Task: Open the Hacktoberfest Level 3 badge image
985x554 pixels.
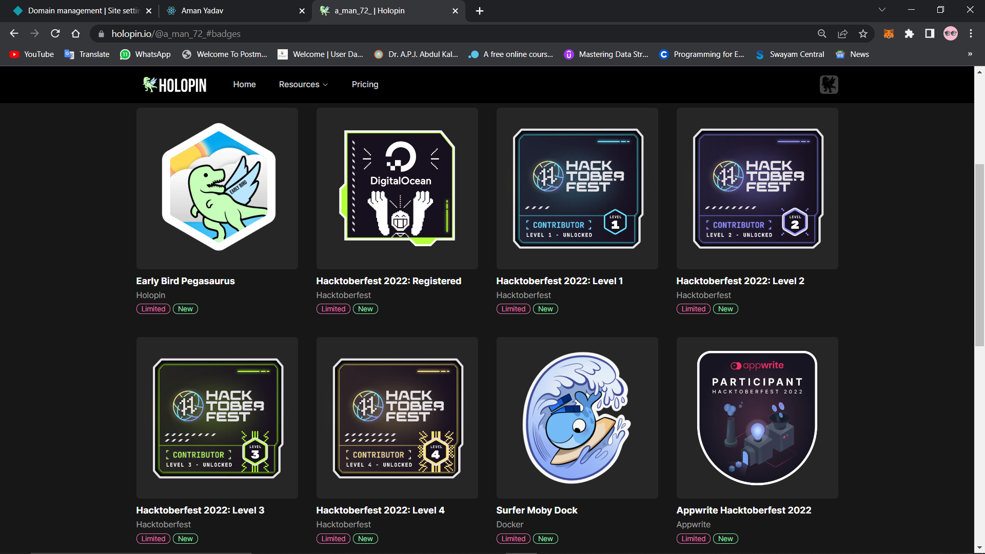Action: tap(217, 418)
